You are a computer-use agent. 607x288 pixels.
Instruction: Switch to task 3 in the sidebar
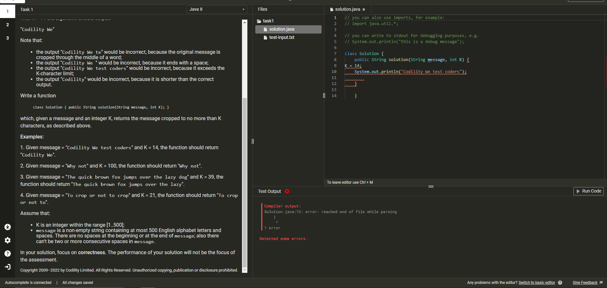(x=8, y=38)
